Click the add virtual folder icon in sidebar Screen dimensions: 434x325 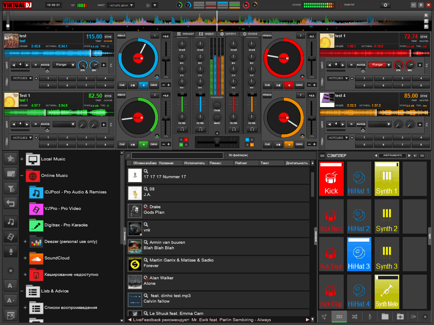(11, 174)
